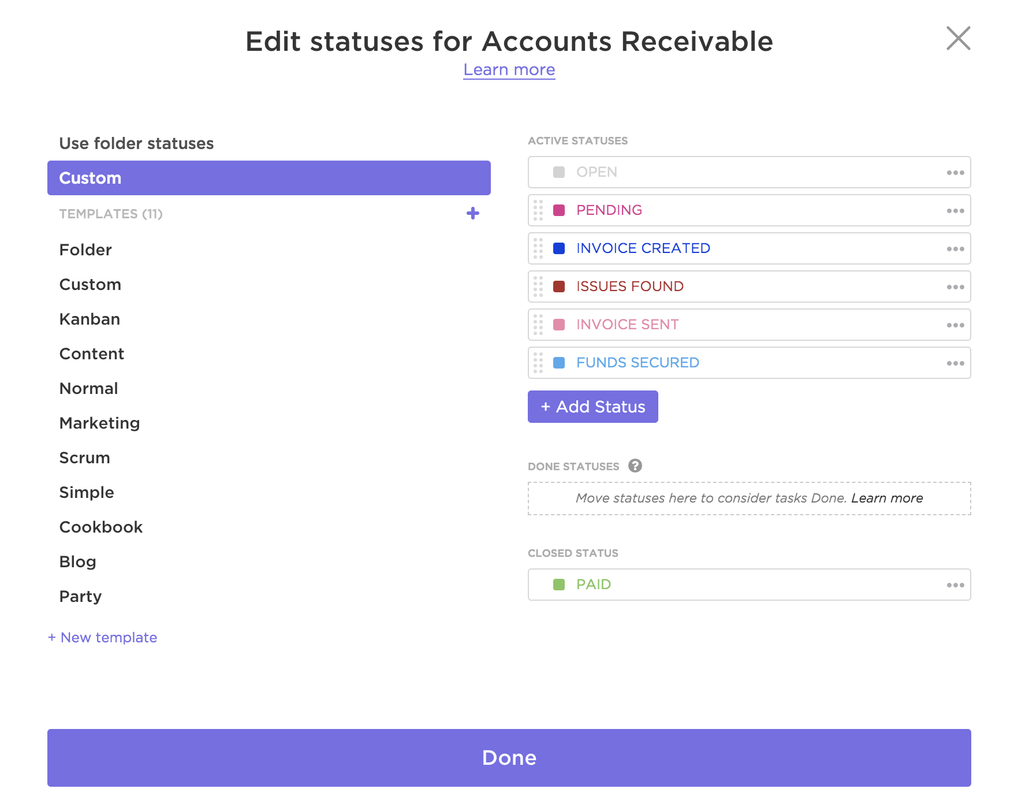Viewport: 1014px width, 811px height.
Task: Click help icon next to Done Statuses
Action: point(635,466)
